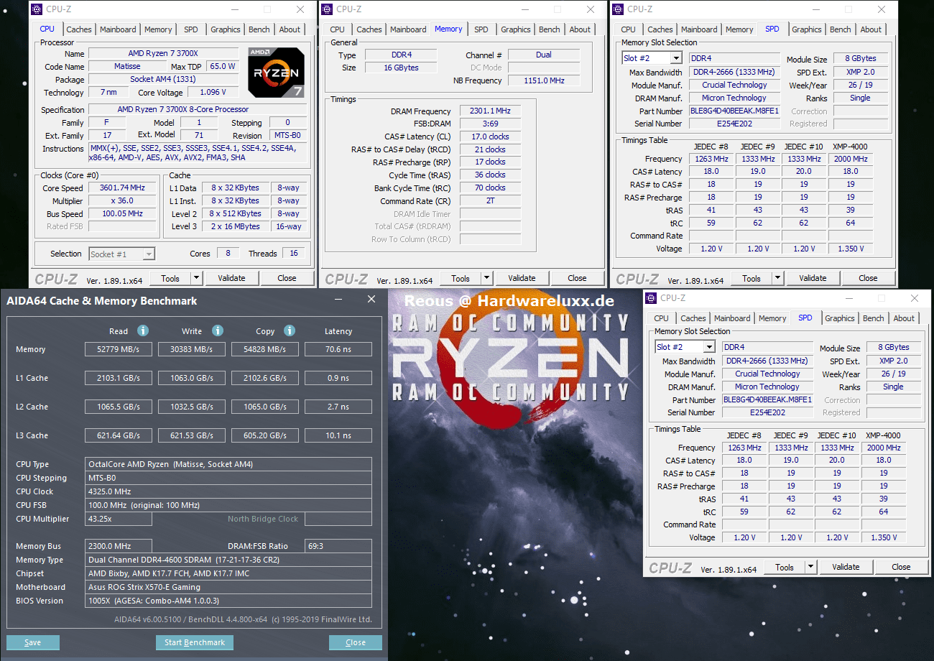Click CPU-Z app icon in lower SPD window titlebar
Screen dimensions: 934x661
(x=652, y=298)
